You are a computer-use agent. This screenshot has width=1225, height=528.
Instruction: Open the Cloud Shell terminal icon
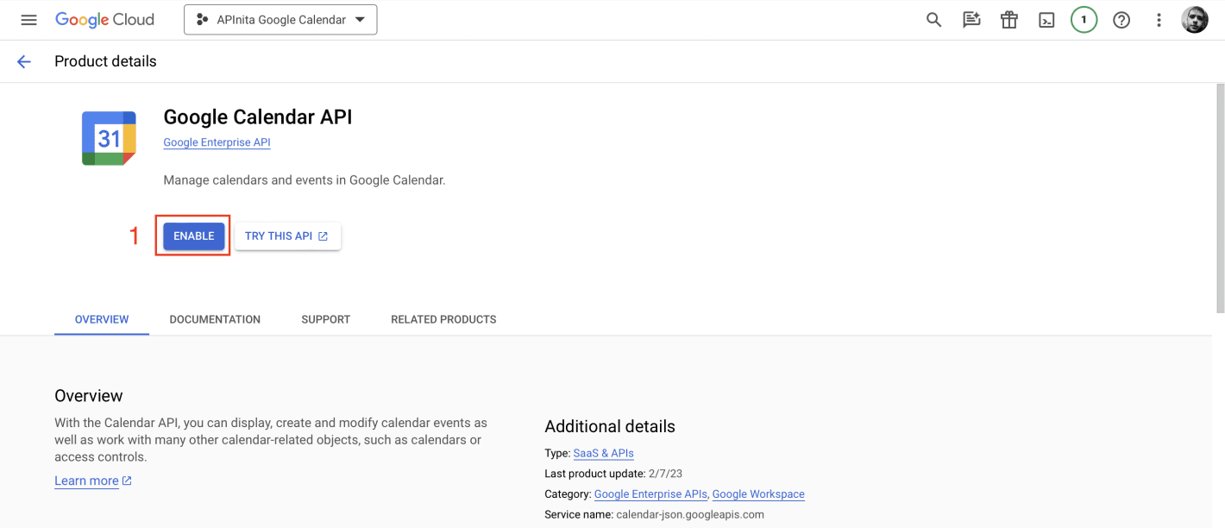tap(1046, 19)
